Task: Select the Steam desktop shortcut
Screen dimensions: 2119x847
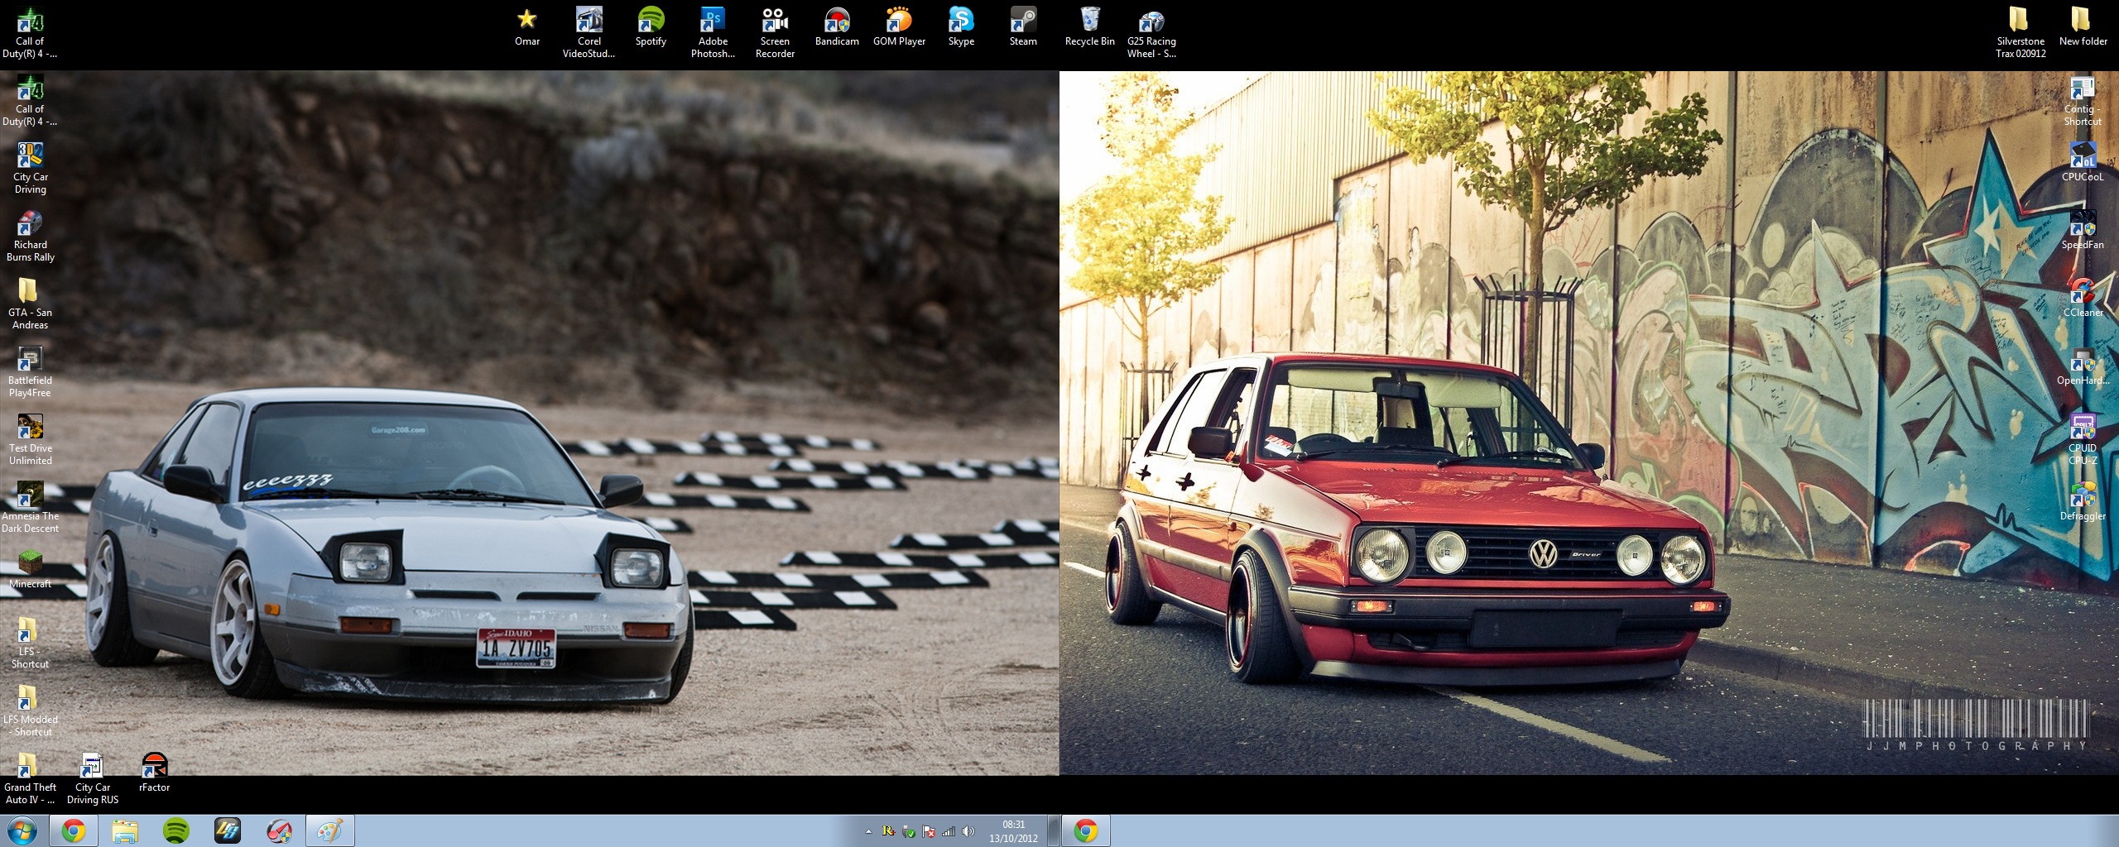Action: 1023,26
